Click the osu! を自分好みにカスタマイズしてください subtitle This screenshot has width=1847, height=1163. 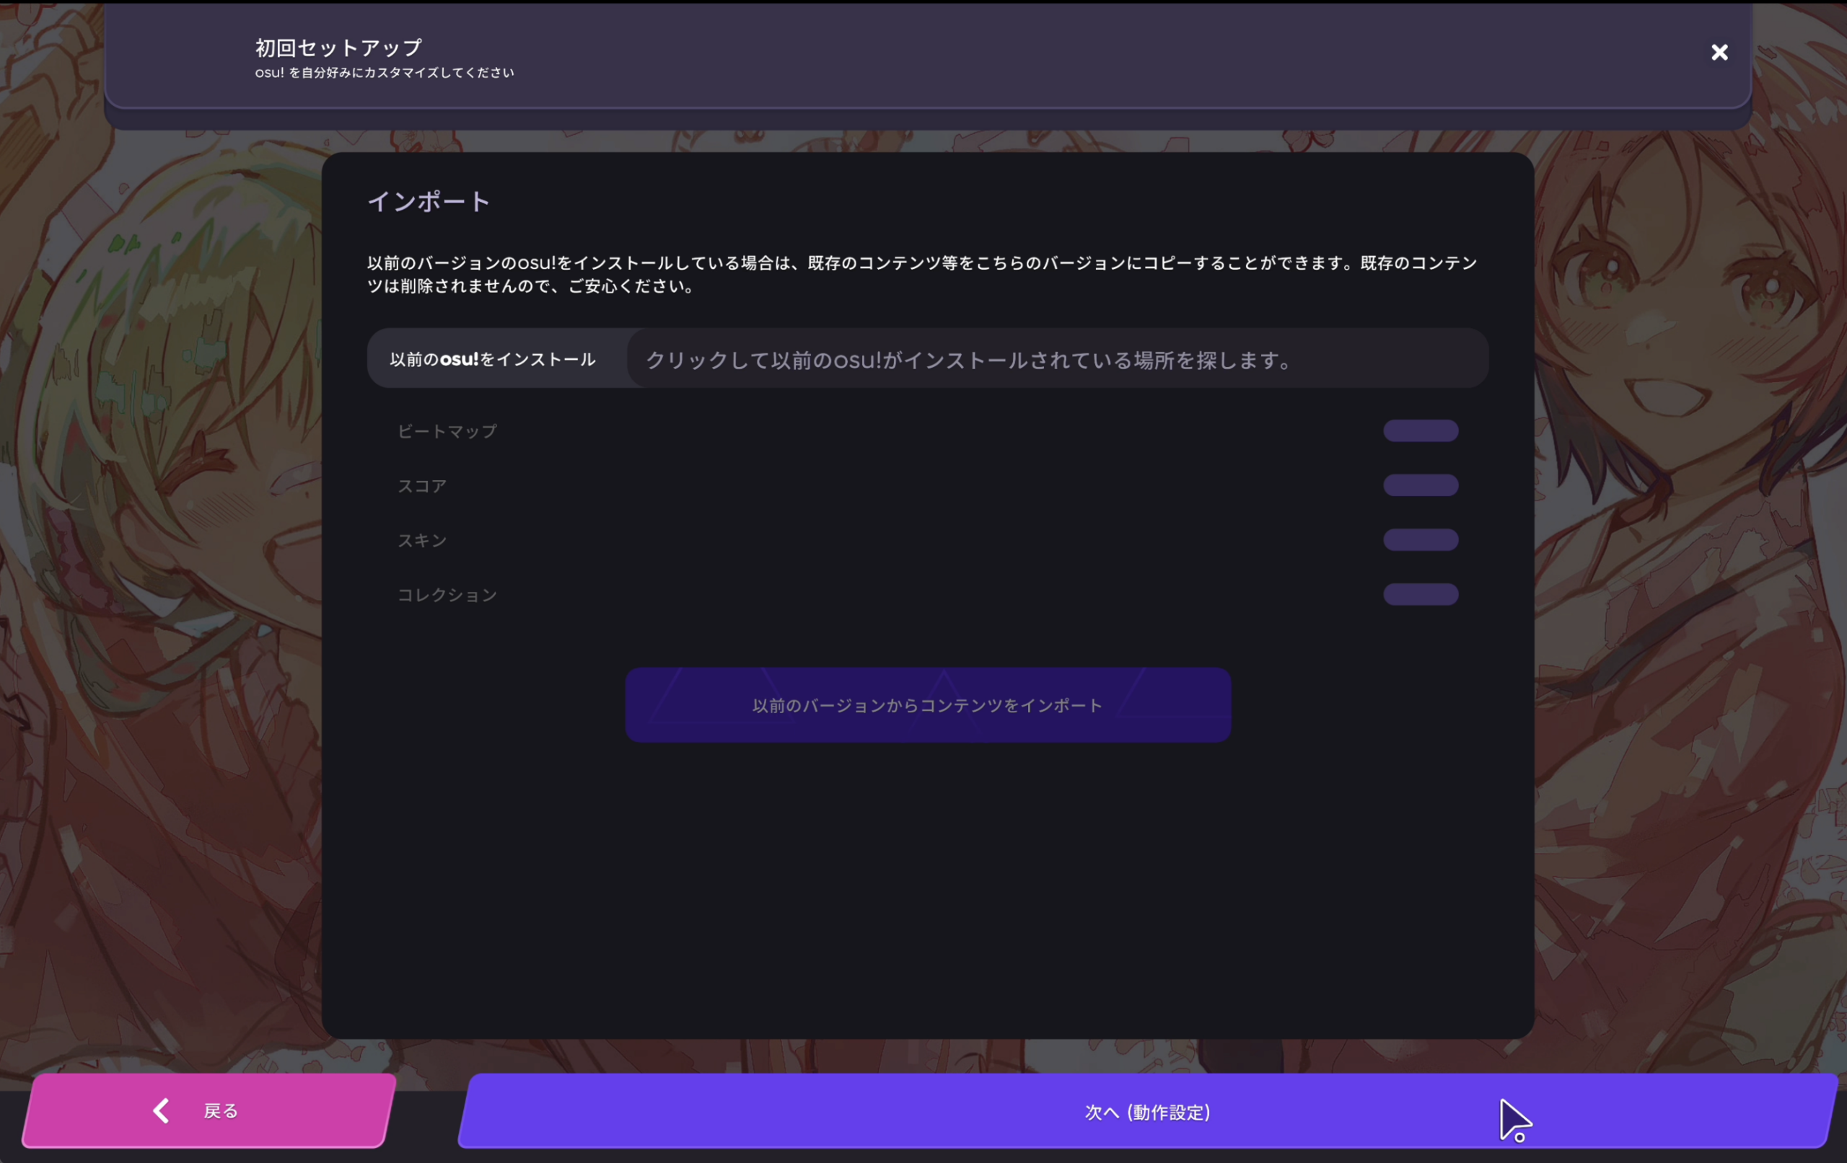coord(385,73)
